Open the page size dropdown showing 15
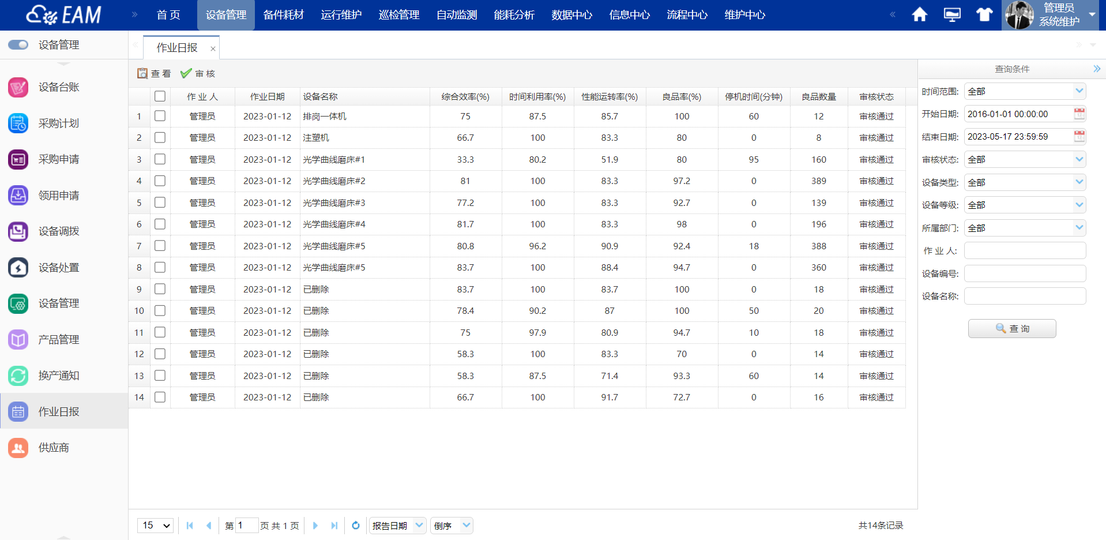Image resolution: width=1106 pixels, height=540 pixels. click(x=156, y=526)
